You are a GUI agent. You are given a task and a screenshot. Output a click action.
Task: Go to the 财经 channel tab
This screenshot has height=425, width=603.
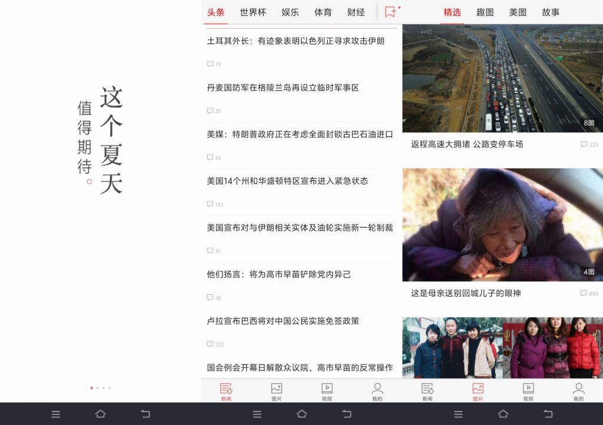pos(356,12)
